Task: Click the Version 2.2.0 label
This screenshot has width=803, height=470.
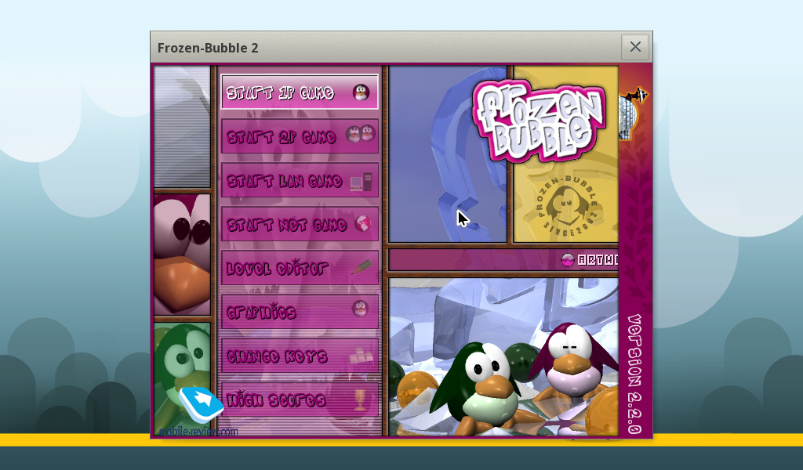Action: pos(634,374)
